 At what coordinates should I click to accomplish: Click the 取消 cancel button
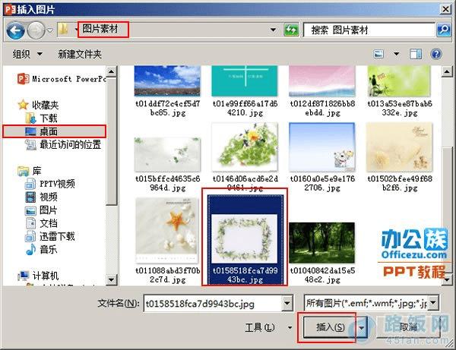coord(408,327)
